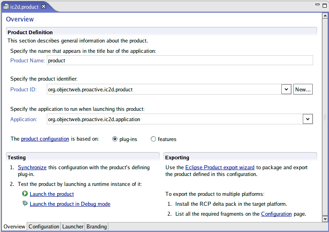Image resolution: width=329 pixels, height=232 pixels.
Task: Click the ic2d.product file tab icon
Action: tap(6, 7)
